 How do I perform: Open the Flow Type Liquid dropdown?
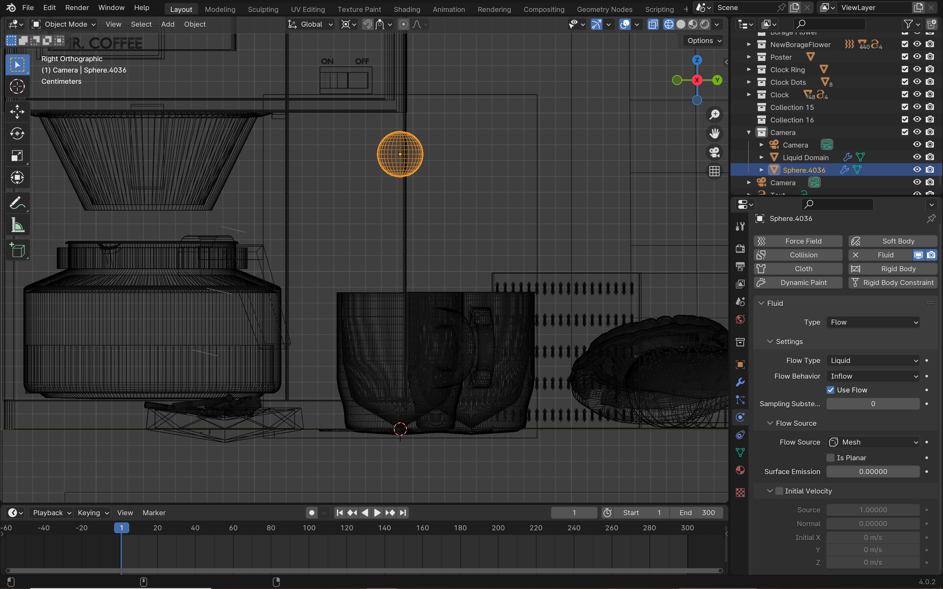[x=873, y=360]
